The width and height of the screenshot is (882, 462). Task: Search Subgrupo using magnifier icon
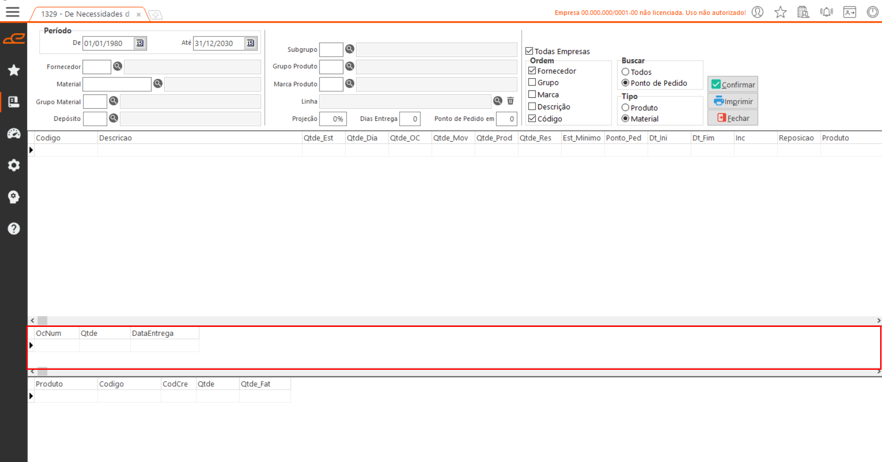coord(350,49)
